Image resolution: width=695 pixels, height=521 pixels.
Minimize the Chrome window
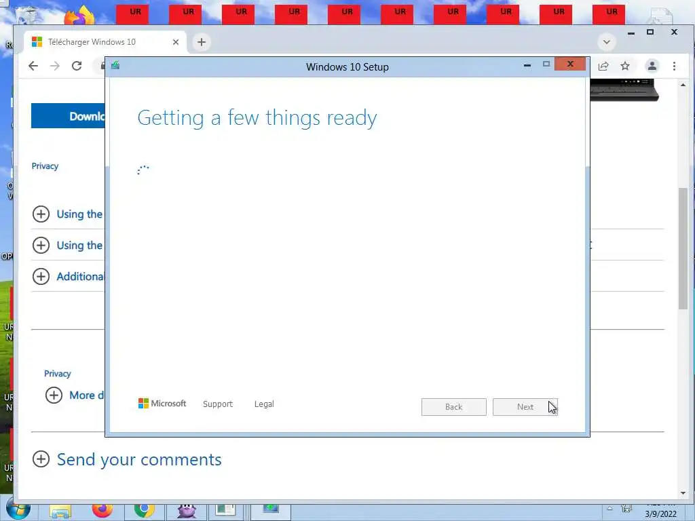click(x=631, y=33)
